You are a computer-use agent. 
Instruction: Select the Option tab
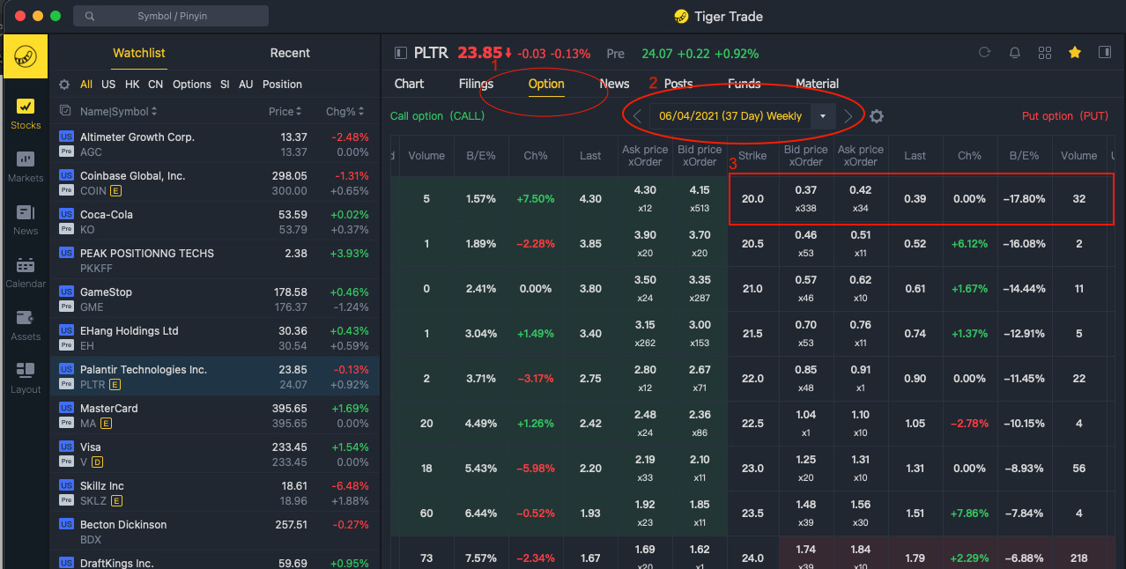pyautogui.click(x=546, y=84)
